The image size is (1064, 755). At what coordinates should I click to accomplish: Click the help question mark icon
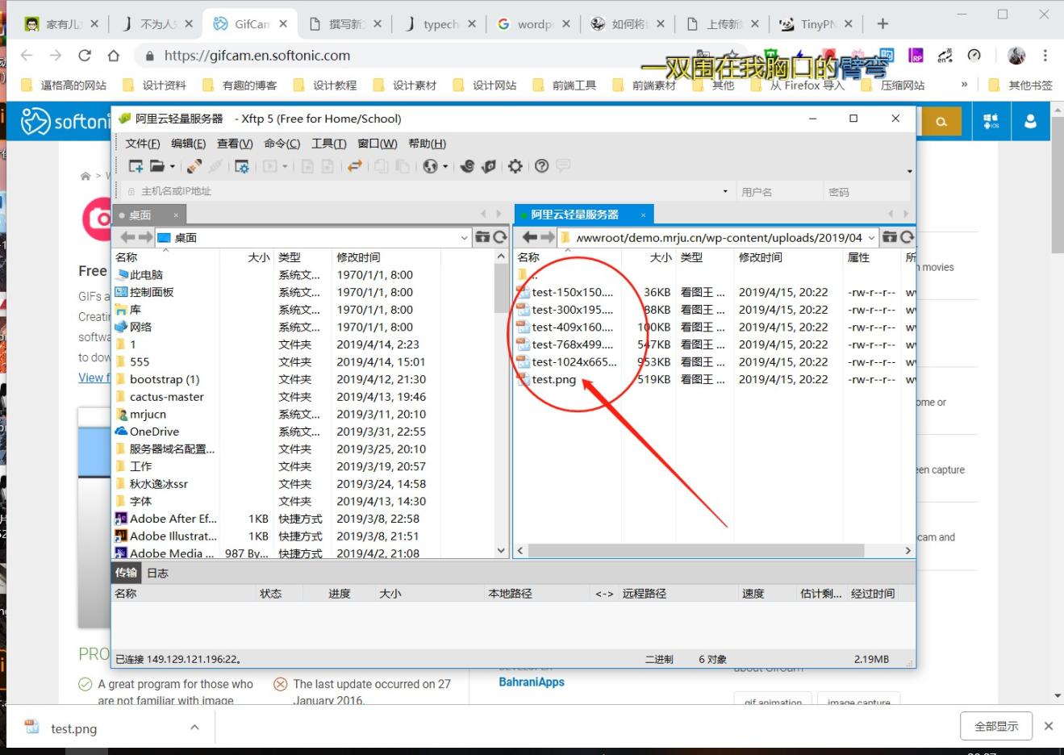click(x=541, y=166)
